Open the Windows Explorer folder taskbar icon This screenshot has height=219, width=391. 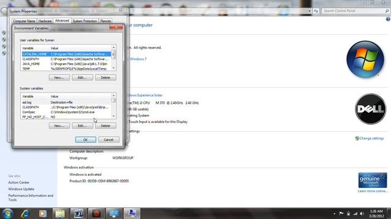(60, 214)
